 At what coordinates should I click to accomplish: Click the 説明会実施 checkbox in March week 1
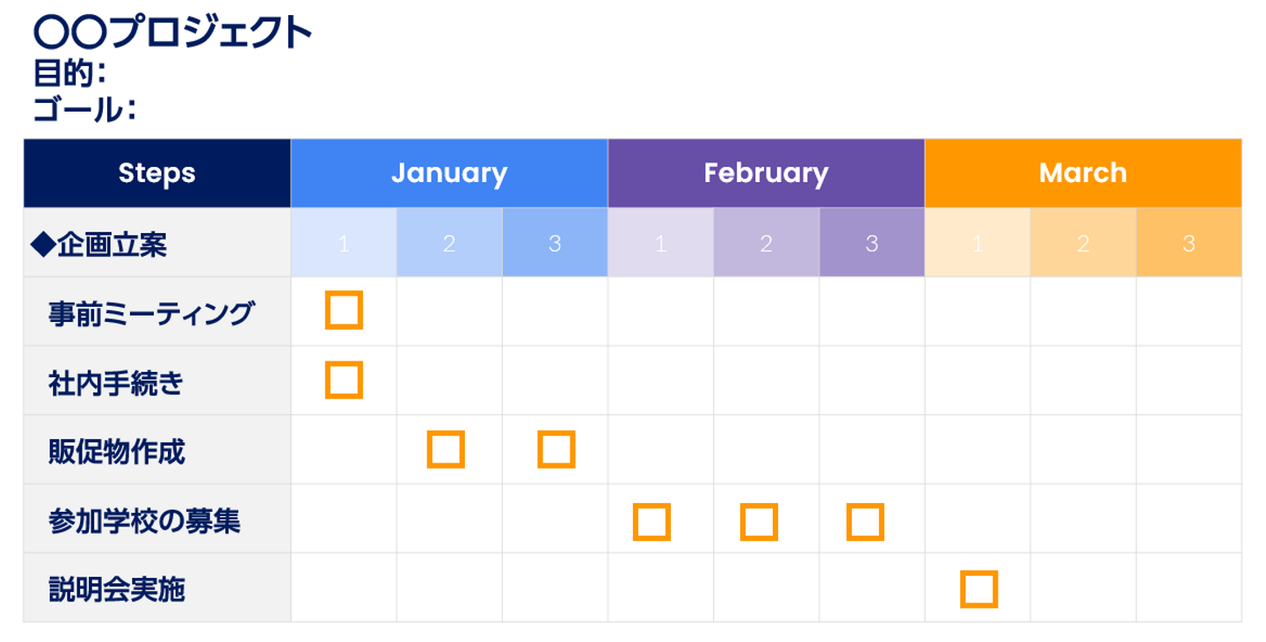coord(979,589)
